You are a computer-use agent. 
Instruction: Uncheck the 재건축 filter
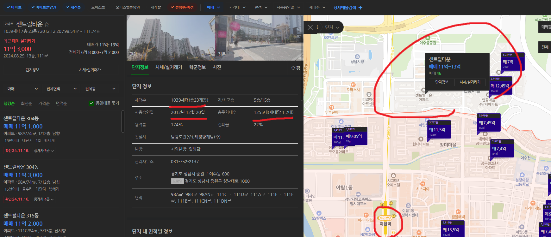(73, 7)
